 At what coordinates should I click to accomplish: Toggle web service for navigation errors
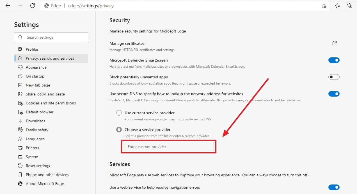coord(334,187)
